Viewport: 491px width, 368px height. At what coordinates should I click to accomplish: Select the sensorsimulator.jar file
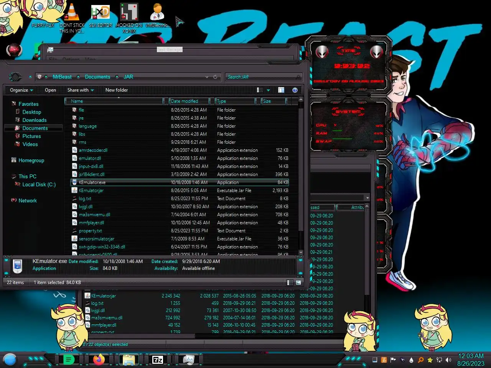pos(180,239)
